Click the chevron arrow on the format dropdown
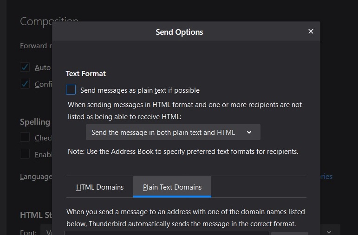The width and height of the screenshot is (358, 235). click(249, 133)
